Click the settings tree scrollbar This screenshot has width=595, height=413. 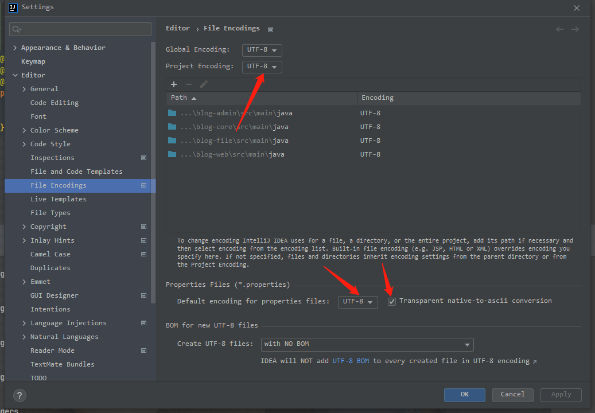(x=153, y=173)
